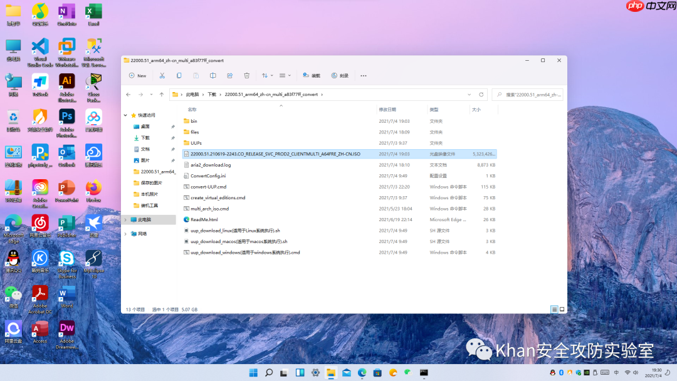Open the Share icon in the toolbar
The image size is (677, 381).
click(x=229, y=75)
